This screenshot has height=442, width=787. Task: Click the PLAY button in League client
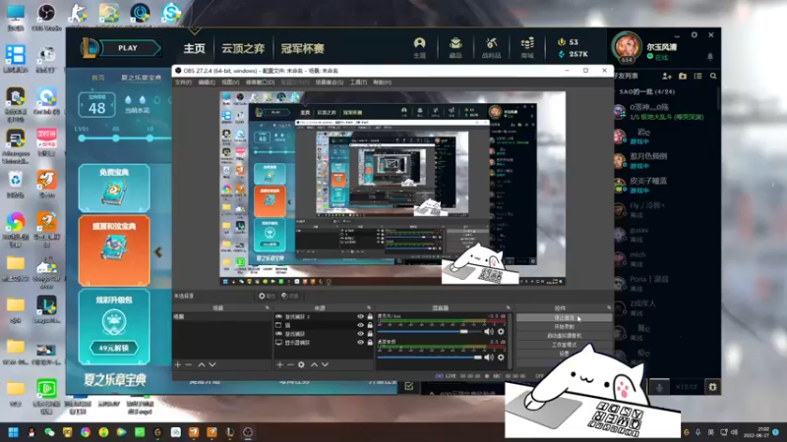click(x=128, y=48)
